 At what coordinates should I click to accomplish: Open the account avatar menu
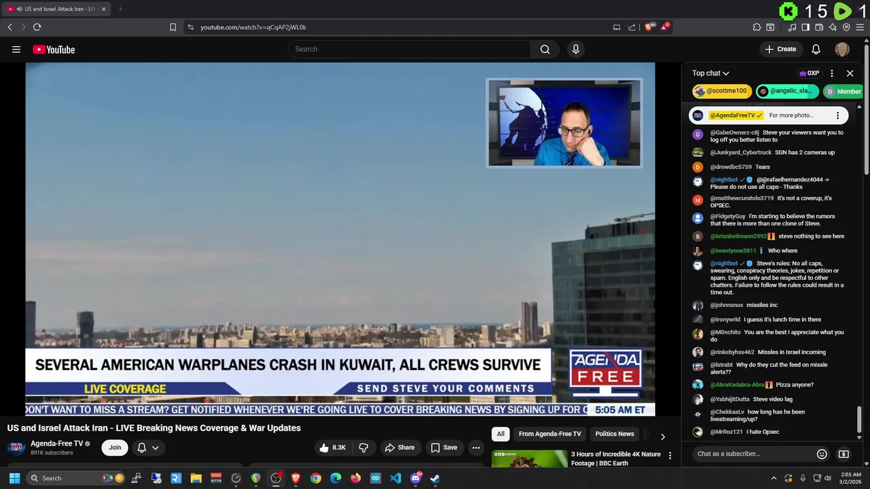pos(842,49)
